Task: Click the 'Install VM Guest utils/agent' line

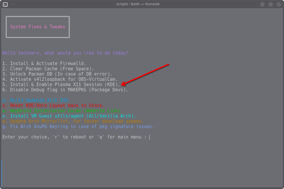Action: 69,116
